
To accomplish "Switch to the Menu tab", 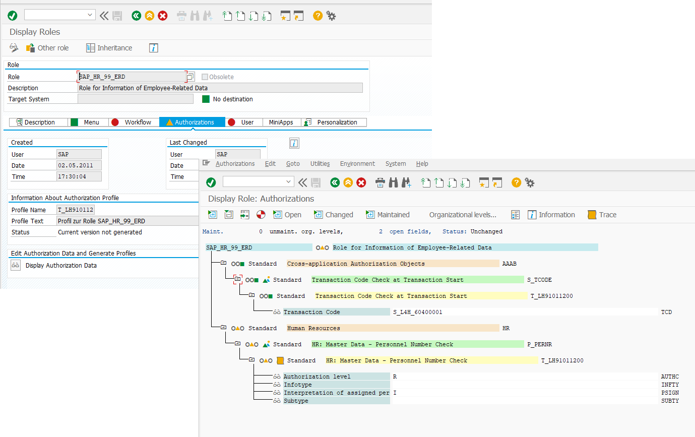I will coord(88,122).
